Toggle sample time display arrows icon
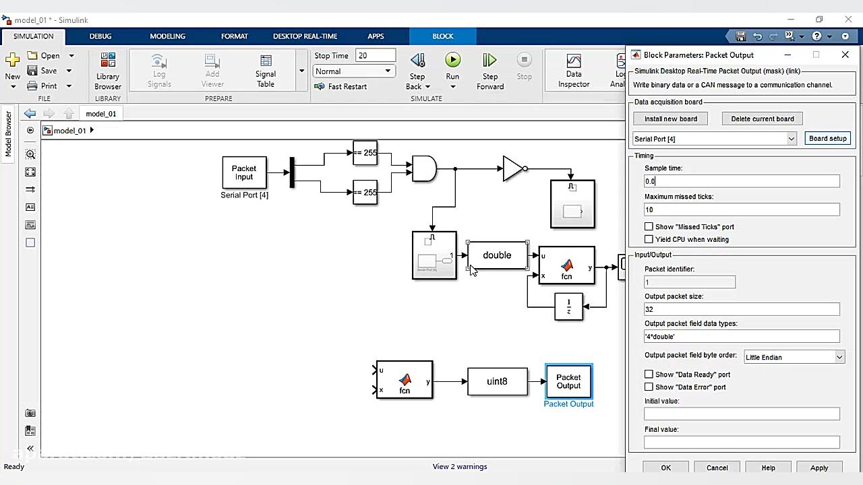 [x=30, y=189]
